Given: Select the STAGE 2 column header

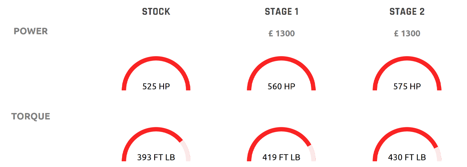Looking at the screenshot, I should tap(407, 12).
